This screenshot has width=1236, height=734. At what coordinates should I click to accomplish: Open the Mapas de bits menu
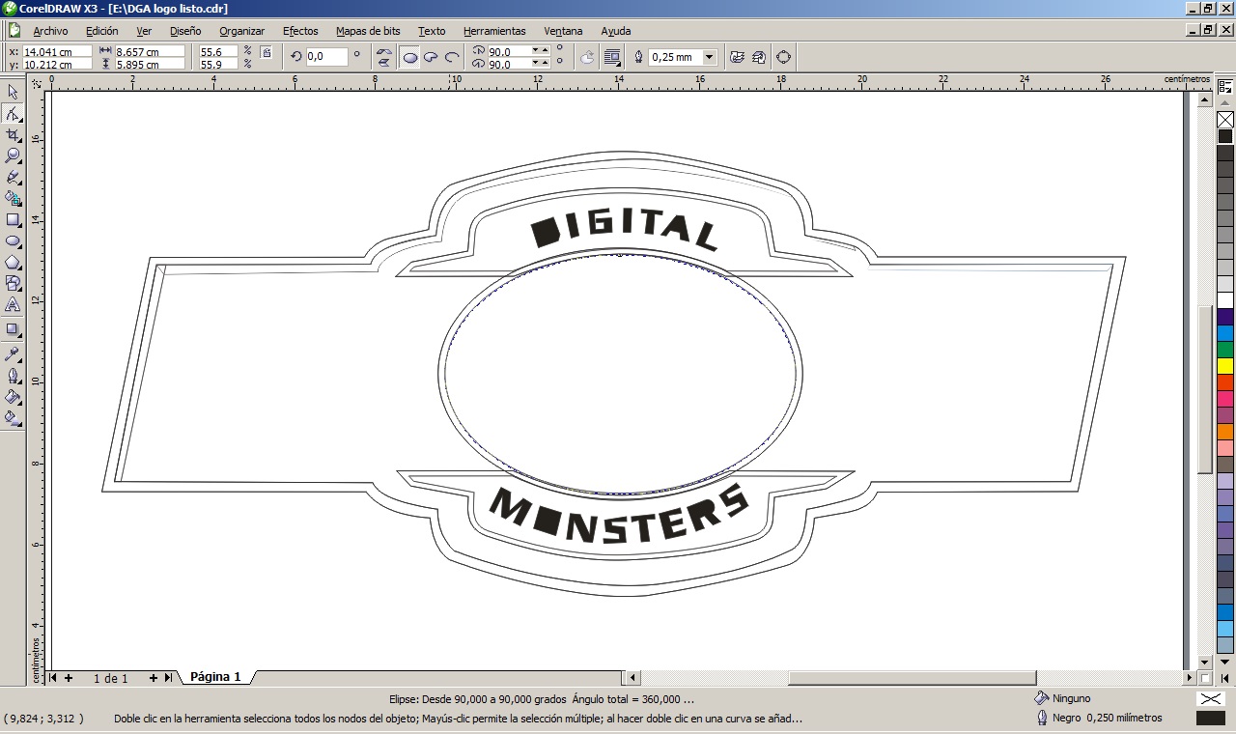(368, 31)
